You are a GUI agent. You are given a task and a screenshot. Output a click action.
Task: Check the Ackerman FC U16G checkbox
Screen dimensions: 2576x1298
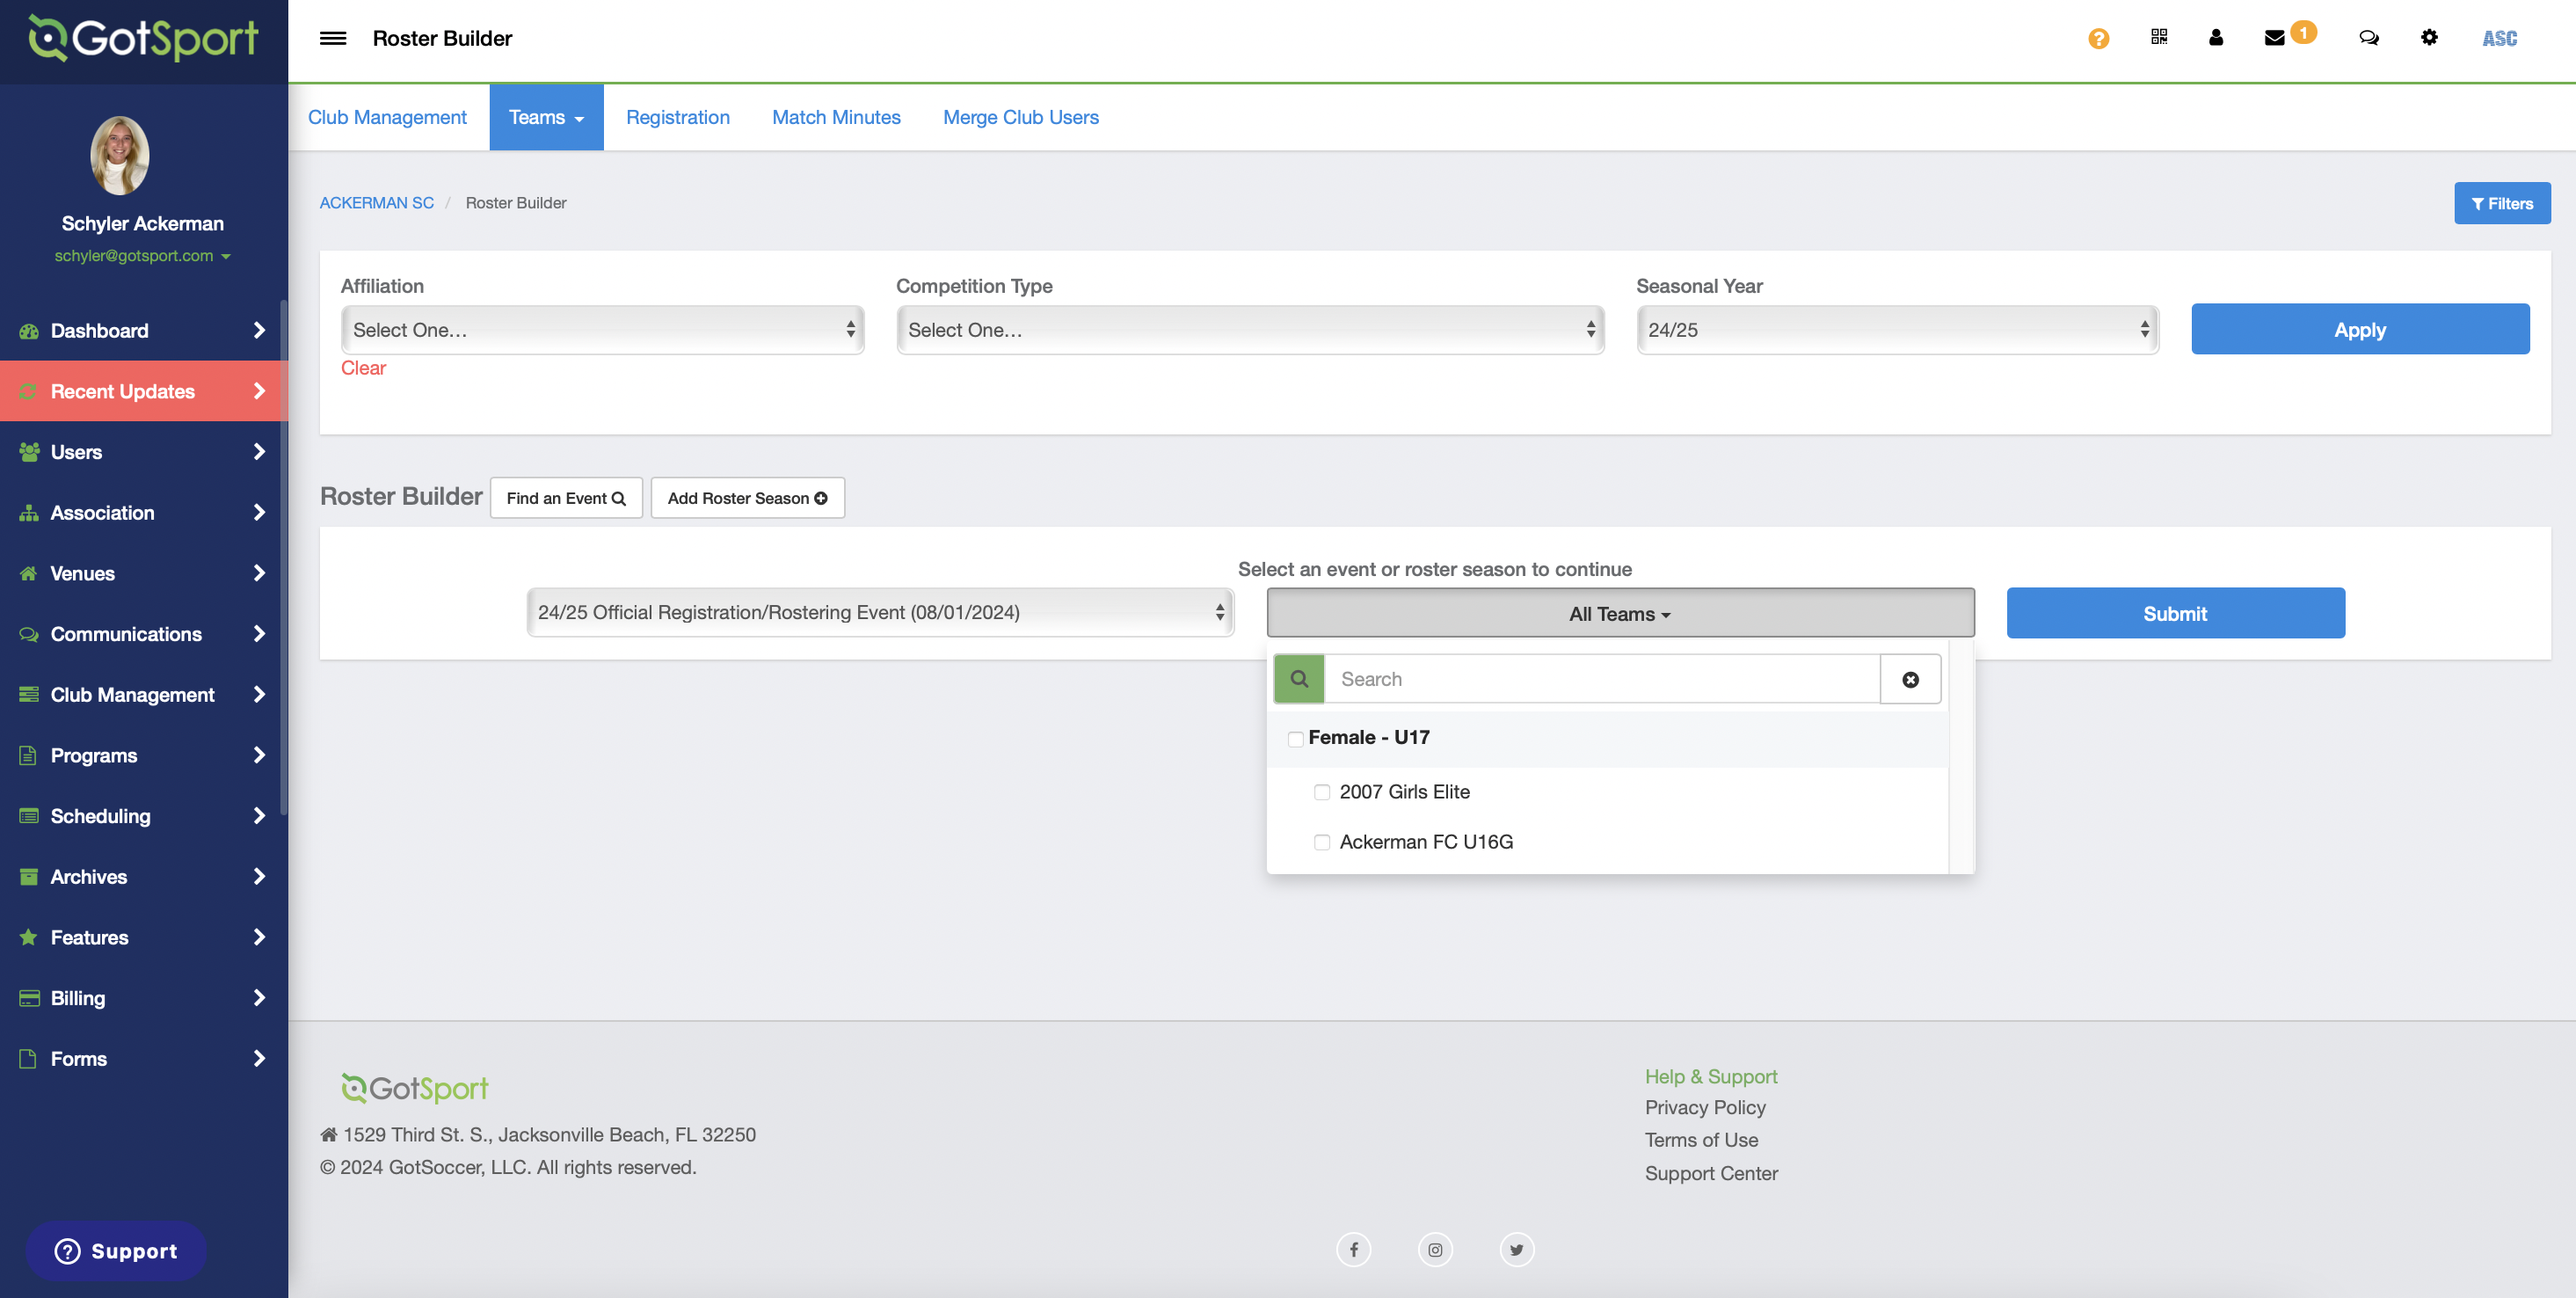[x=1322, y=842]
